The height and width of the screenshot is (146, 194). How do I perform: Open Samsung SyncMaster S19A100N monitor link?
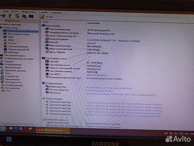point(121,95)
